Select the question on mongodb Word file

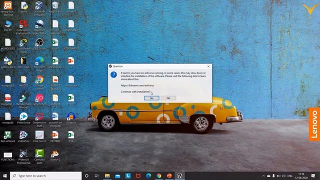coord(55,120)
